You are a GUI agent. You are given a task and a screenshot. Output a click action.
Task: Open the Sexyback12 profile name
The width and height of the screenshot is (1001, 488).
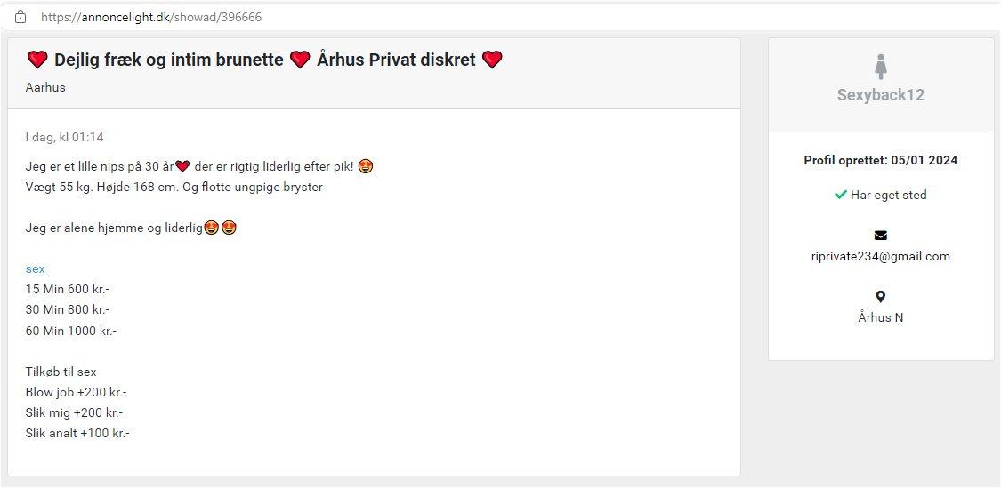880,95
